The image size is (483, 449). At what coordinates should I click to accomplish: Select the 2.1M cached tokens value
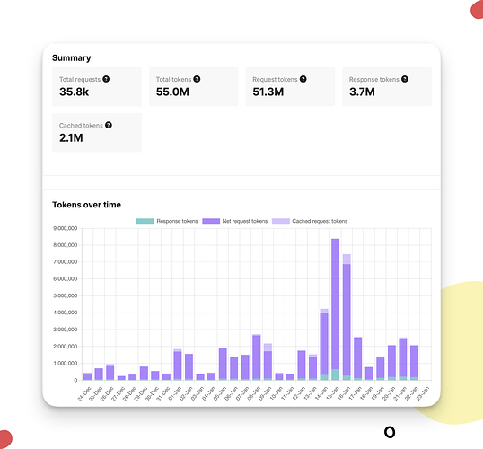tap(71, 137)
